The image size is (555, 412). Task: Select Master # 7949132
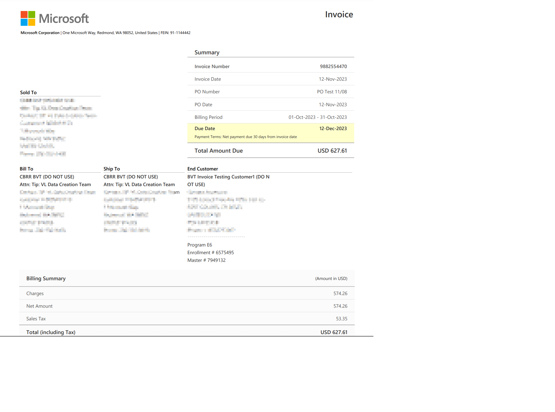[207, 260]
